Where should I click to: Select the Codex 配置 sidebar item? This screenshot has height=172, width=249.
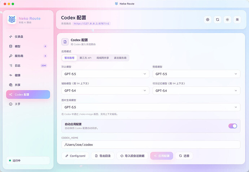28,94
